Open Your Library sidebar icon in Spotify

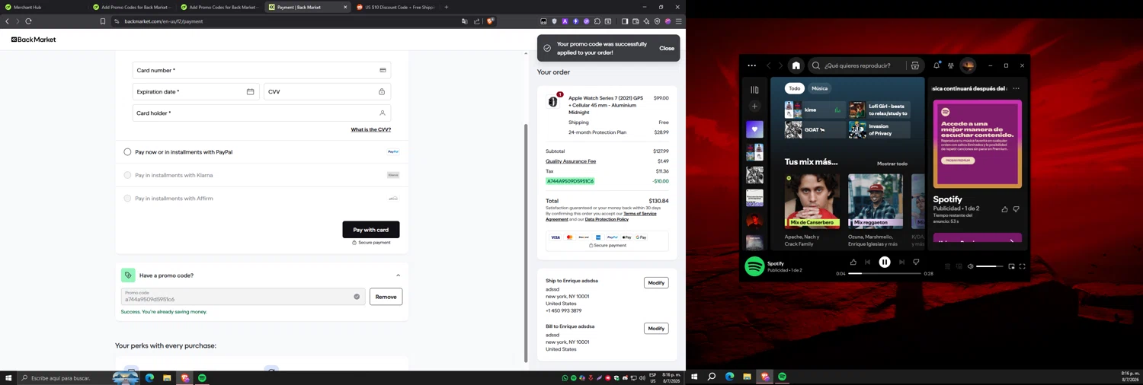point(754,90)
